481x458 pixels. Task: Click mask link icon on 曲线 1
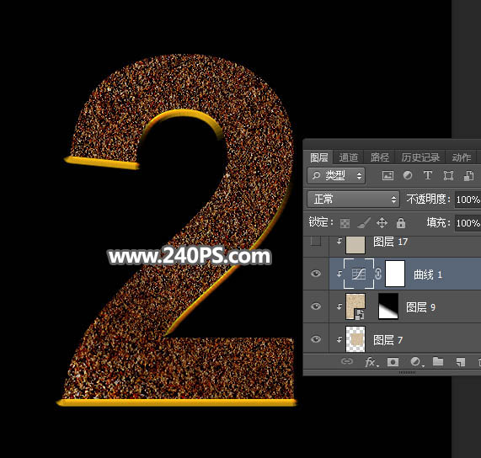(x=378, y=274)
